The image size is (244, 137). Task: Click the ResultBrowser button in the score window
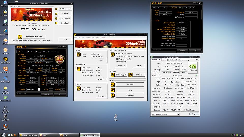[65, 18]
